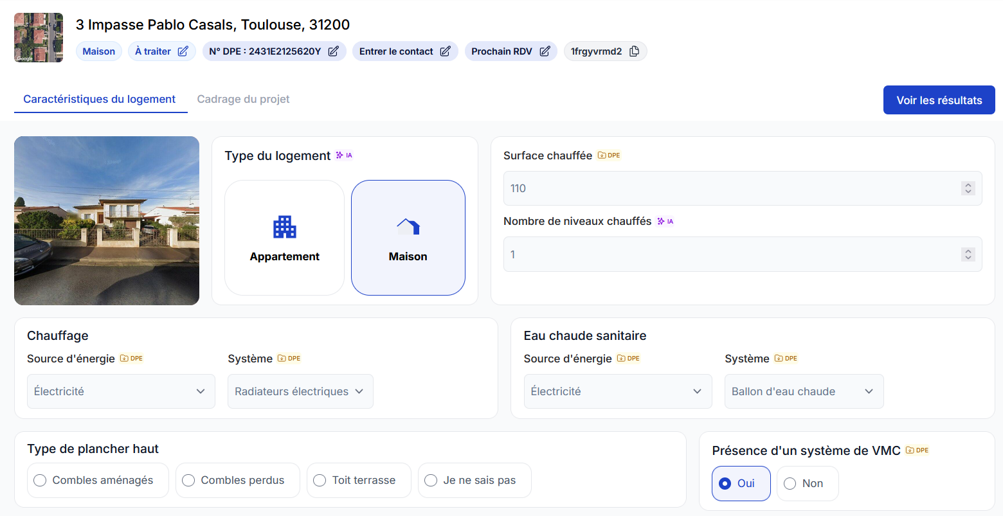Click the DPE badge beside Chauffage Source d'énergie

132,359
